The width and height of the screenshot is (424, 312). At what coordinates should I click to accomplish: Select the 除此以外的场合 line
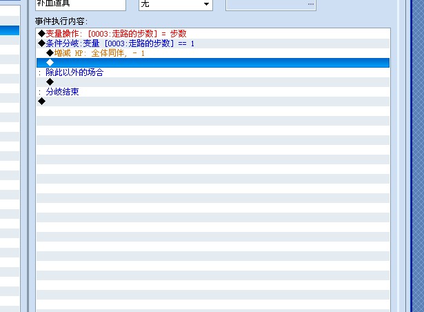213,72
